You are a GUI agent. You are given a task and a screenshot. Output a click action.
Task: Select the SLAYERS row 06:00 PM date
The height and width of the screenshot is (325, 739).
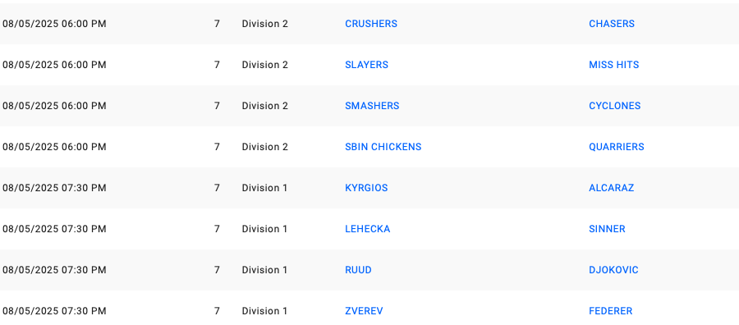click(54, 65)
